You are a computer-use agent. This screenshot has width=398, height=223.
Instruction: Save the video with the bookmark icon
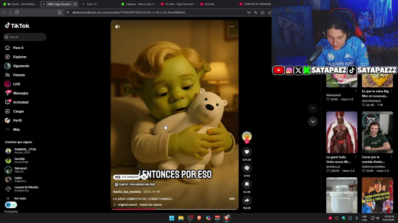pyautogui.click(x=247, y=184)
